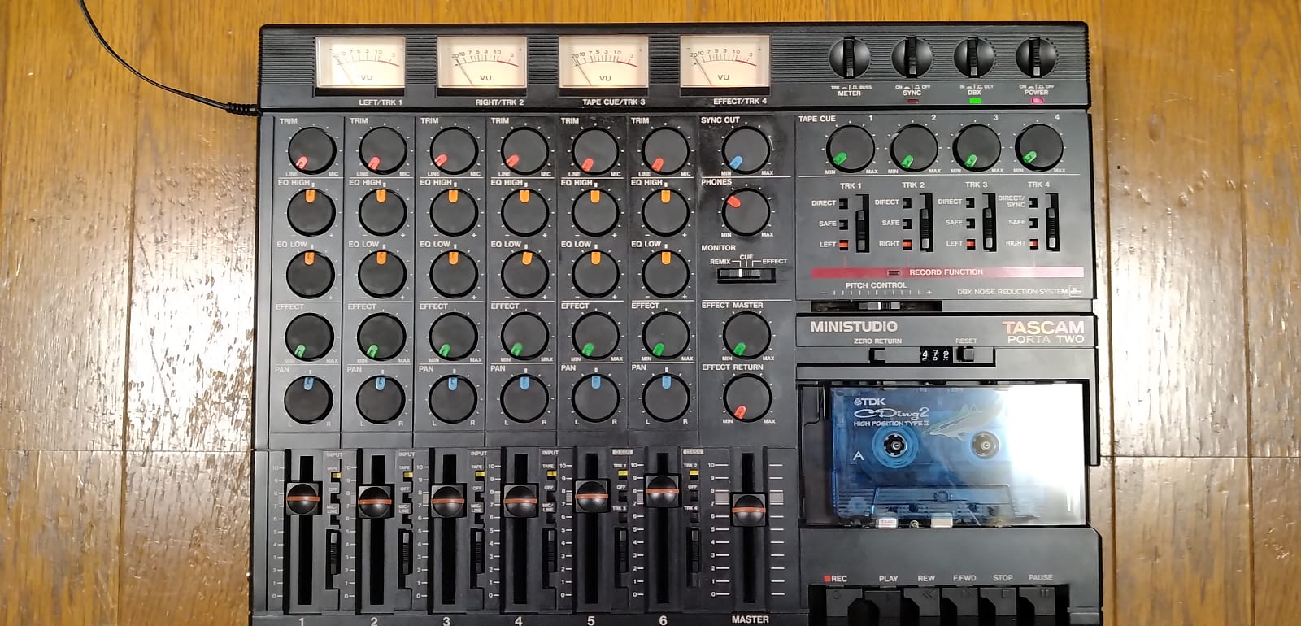Click channel 2 EQ LOW knob
The width and height of the screenshot is (1301, 626).
382,274
